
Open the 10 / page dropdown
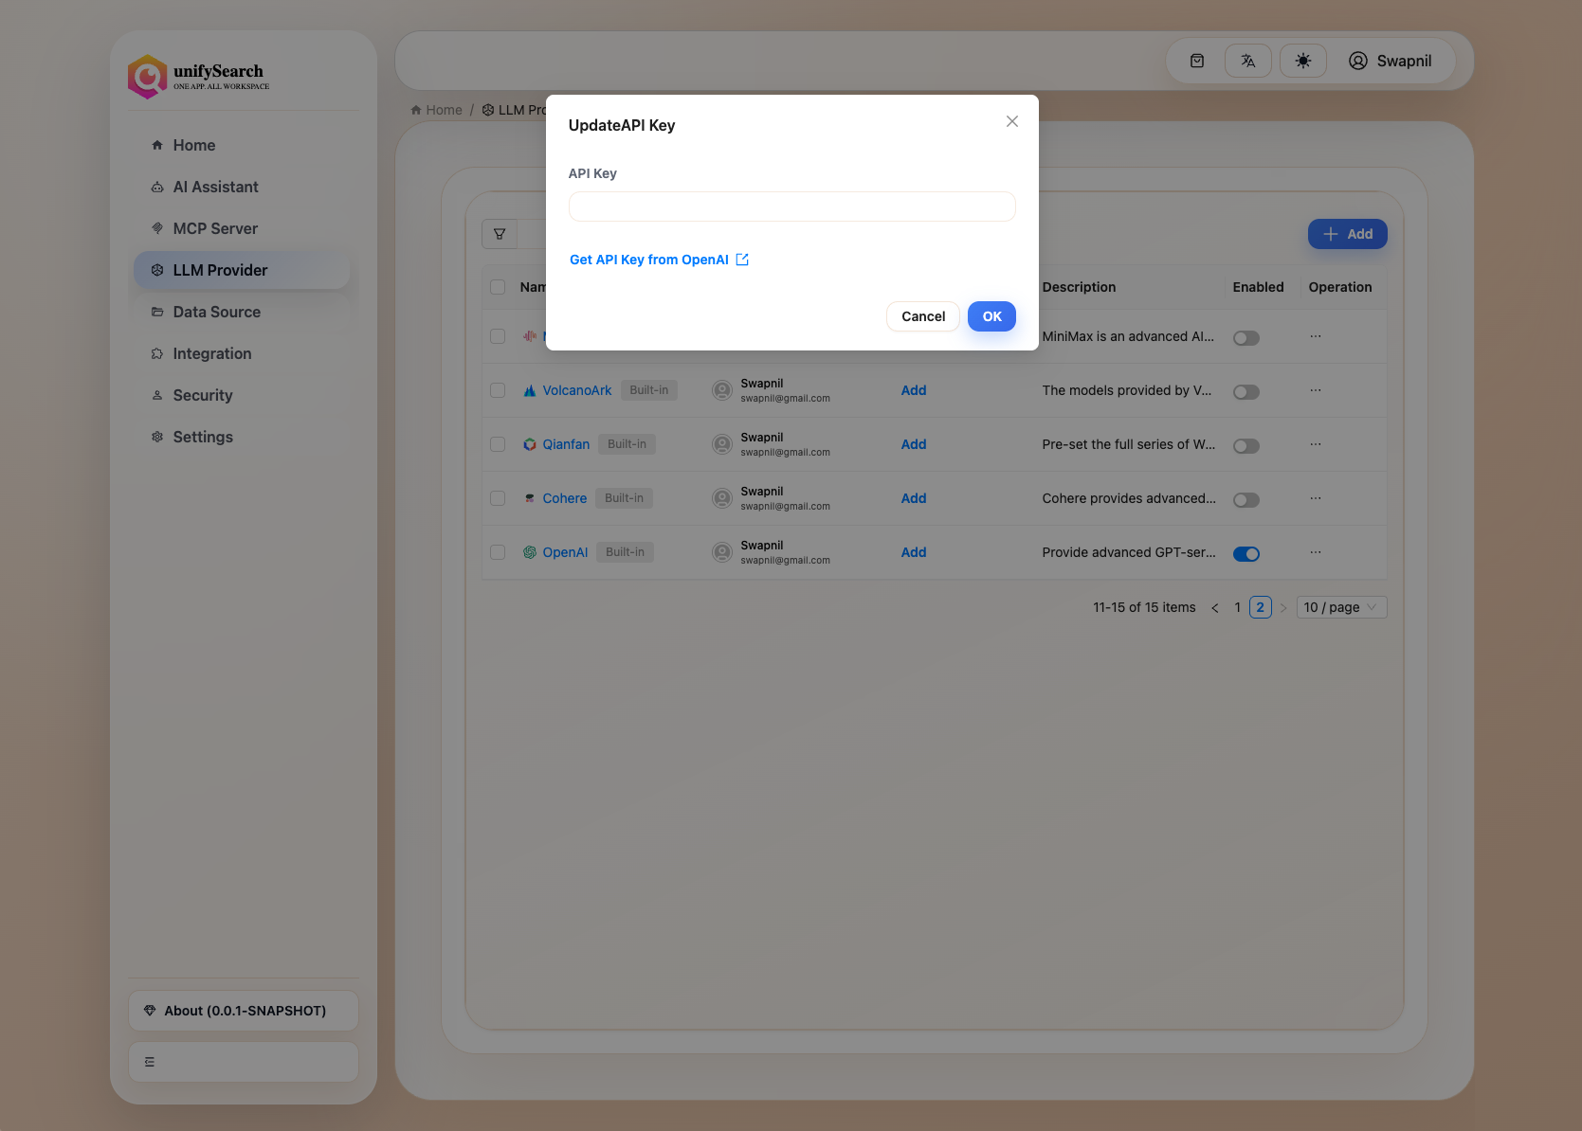(x=1340, y=606)
